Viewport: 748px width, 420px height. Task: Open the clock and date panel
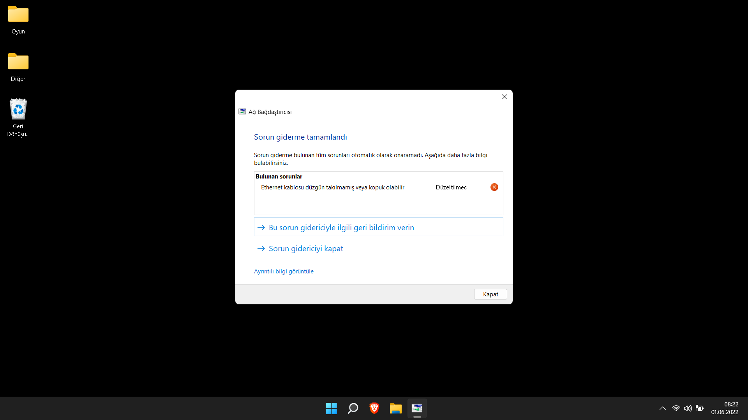[725, 408]
